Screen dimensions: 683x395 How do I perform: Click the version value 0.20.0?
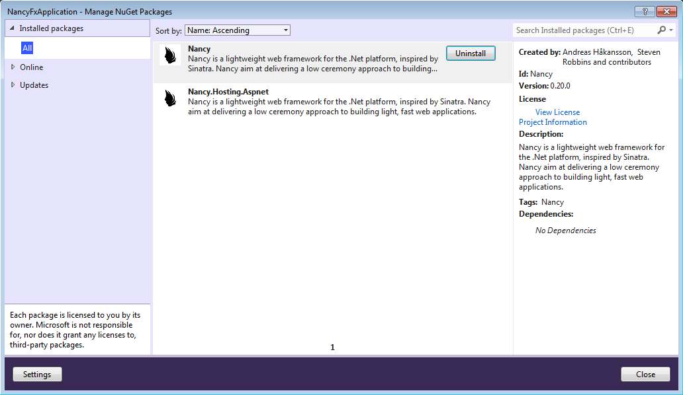[560, 86]
